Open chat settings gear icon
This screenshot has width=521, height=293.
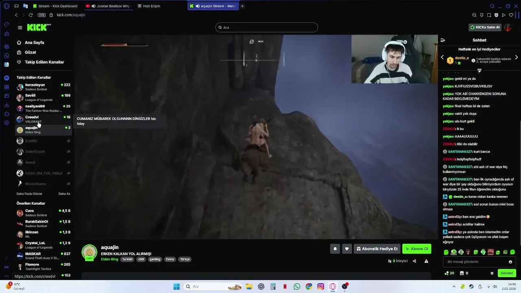tap(492, 273)
